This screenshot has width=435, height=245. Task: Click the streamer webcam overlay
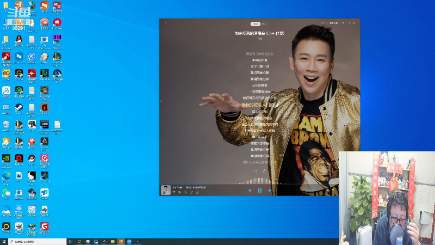coord(387,198)
